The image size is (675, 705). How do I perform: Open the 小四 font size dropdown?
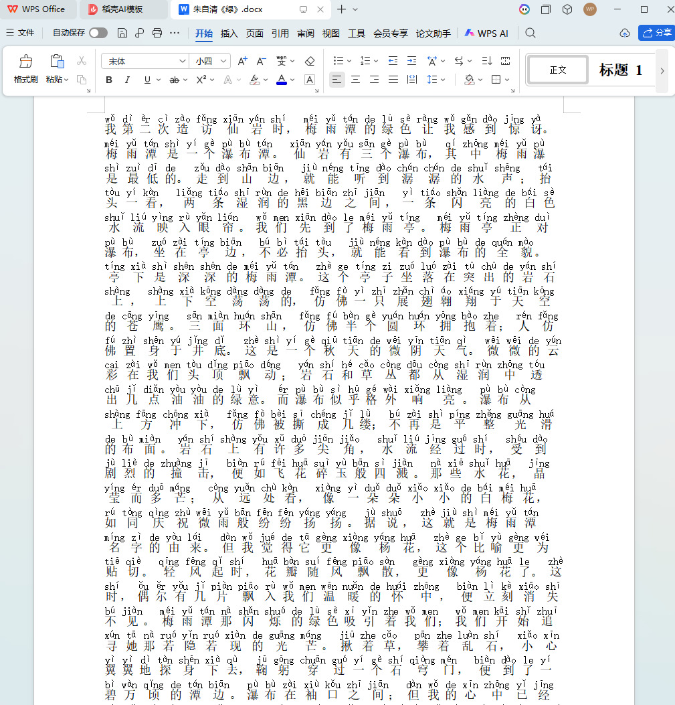(x=210, y=61)
